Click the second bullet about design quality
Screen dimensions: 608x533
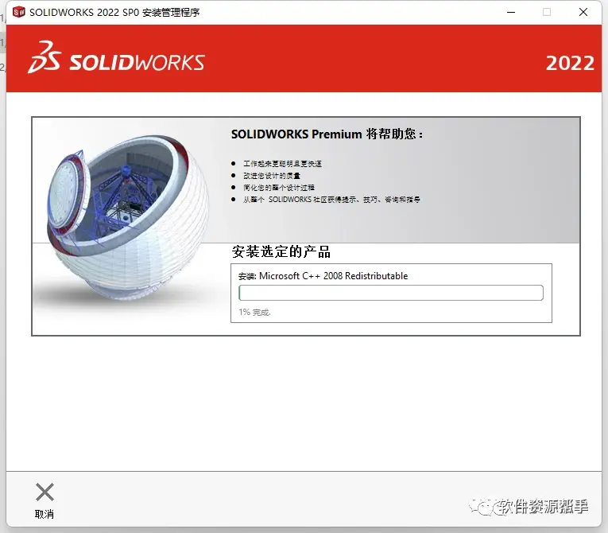272,176
